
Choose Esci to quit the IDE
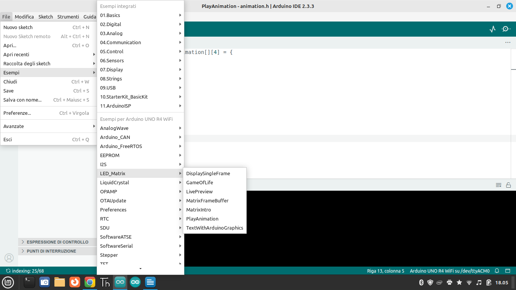(x=49, y=139)
